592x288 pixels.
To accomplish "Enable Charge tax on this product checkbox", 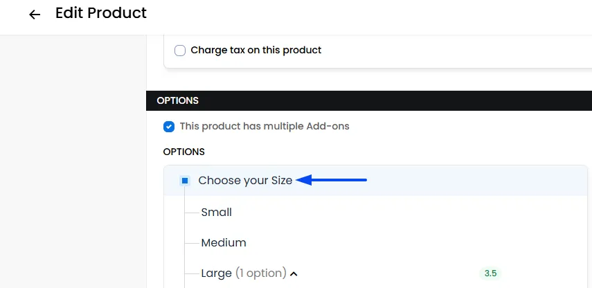I will coord(180,51).
